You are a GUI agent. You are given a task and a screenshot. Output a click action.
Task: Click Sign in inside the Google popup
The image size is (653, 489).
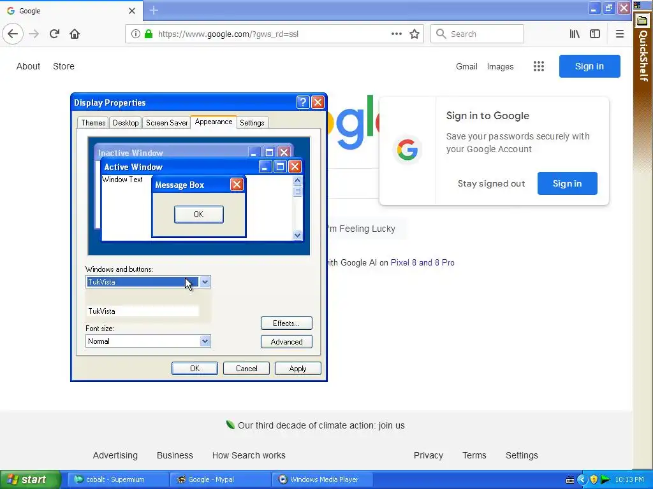click(x=567, y=183)
